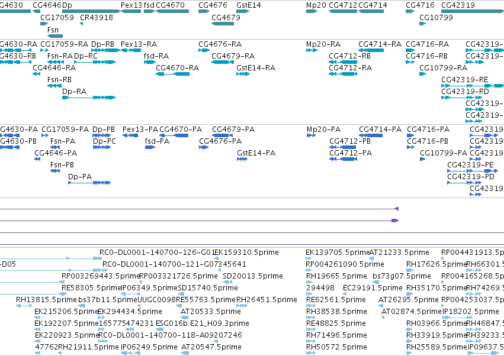Open protein CG4670-PA
This screenshot has height=356, width=504.
click(x=181, y=130)
